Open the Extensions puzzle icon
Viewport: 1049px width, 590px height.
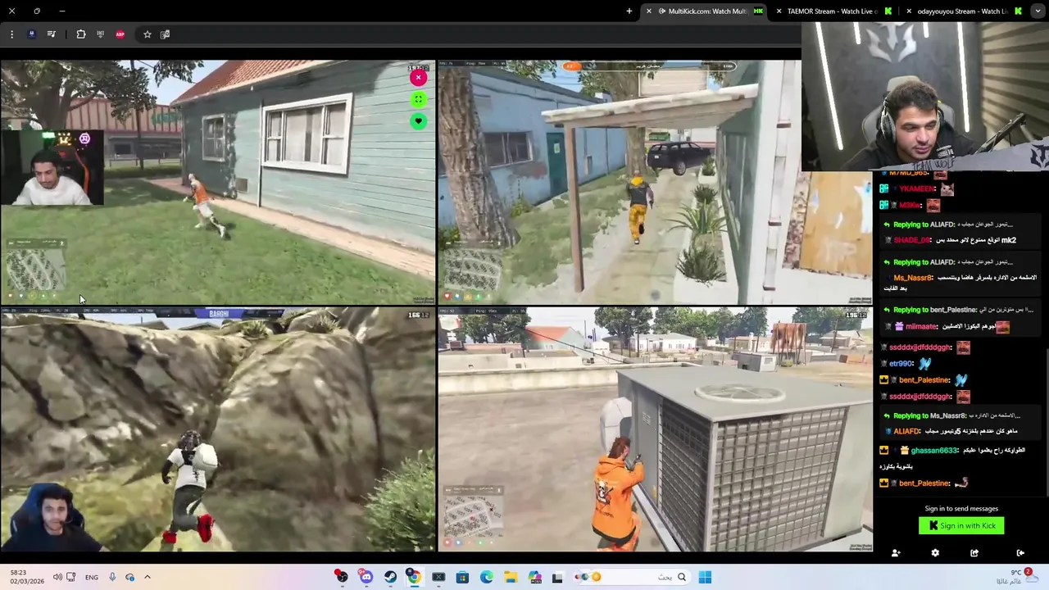click(81, 34)
